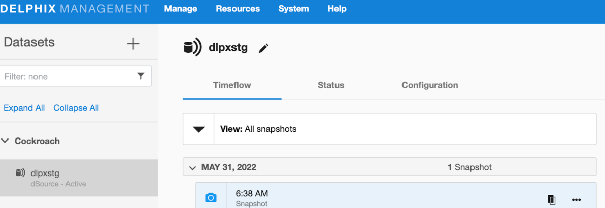Viewport: 605px width, 208px height.
Task: Click the dSource icon in the sidebar
Action: [20, 173]
